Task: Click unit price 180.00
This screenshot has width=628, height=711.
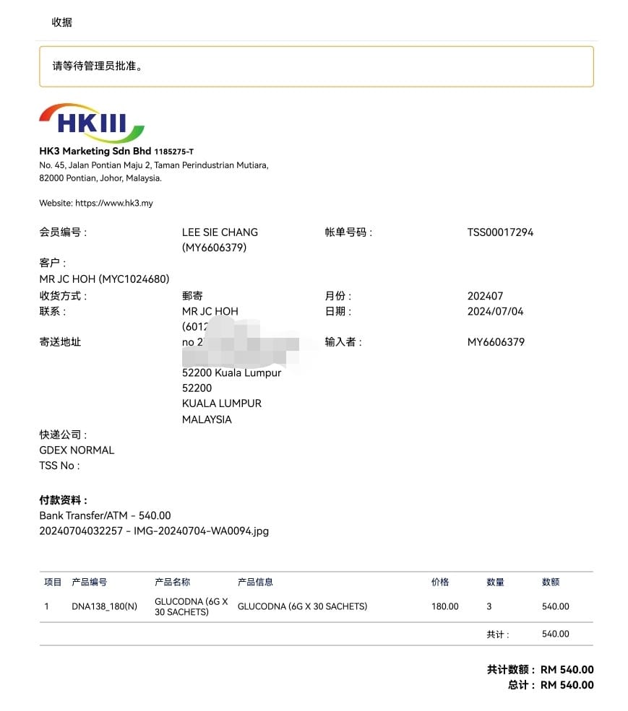Action: click(x=445, y=607)
